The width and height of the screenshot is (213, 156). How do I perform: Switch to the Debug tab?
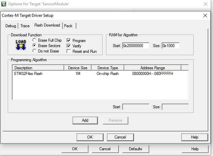(x=10, y=26)
